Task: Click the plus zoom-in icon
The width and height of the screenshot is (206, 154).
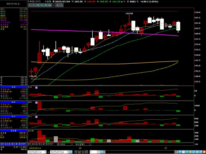Action: click(190, 152)
